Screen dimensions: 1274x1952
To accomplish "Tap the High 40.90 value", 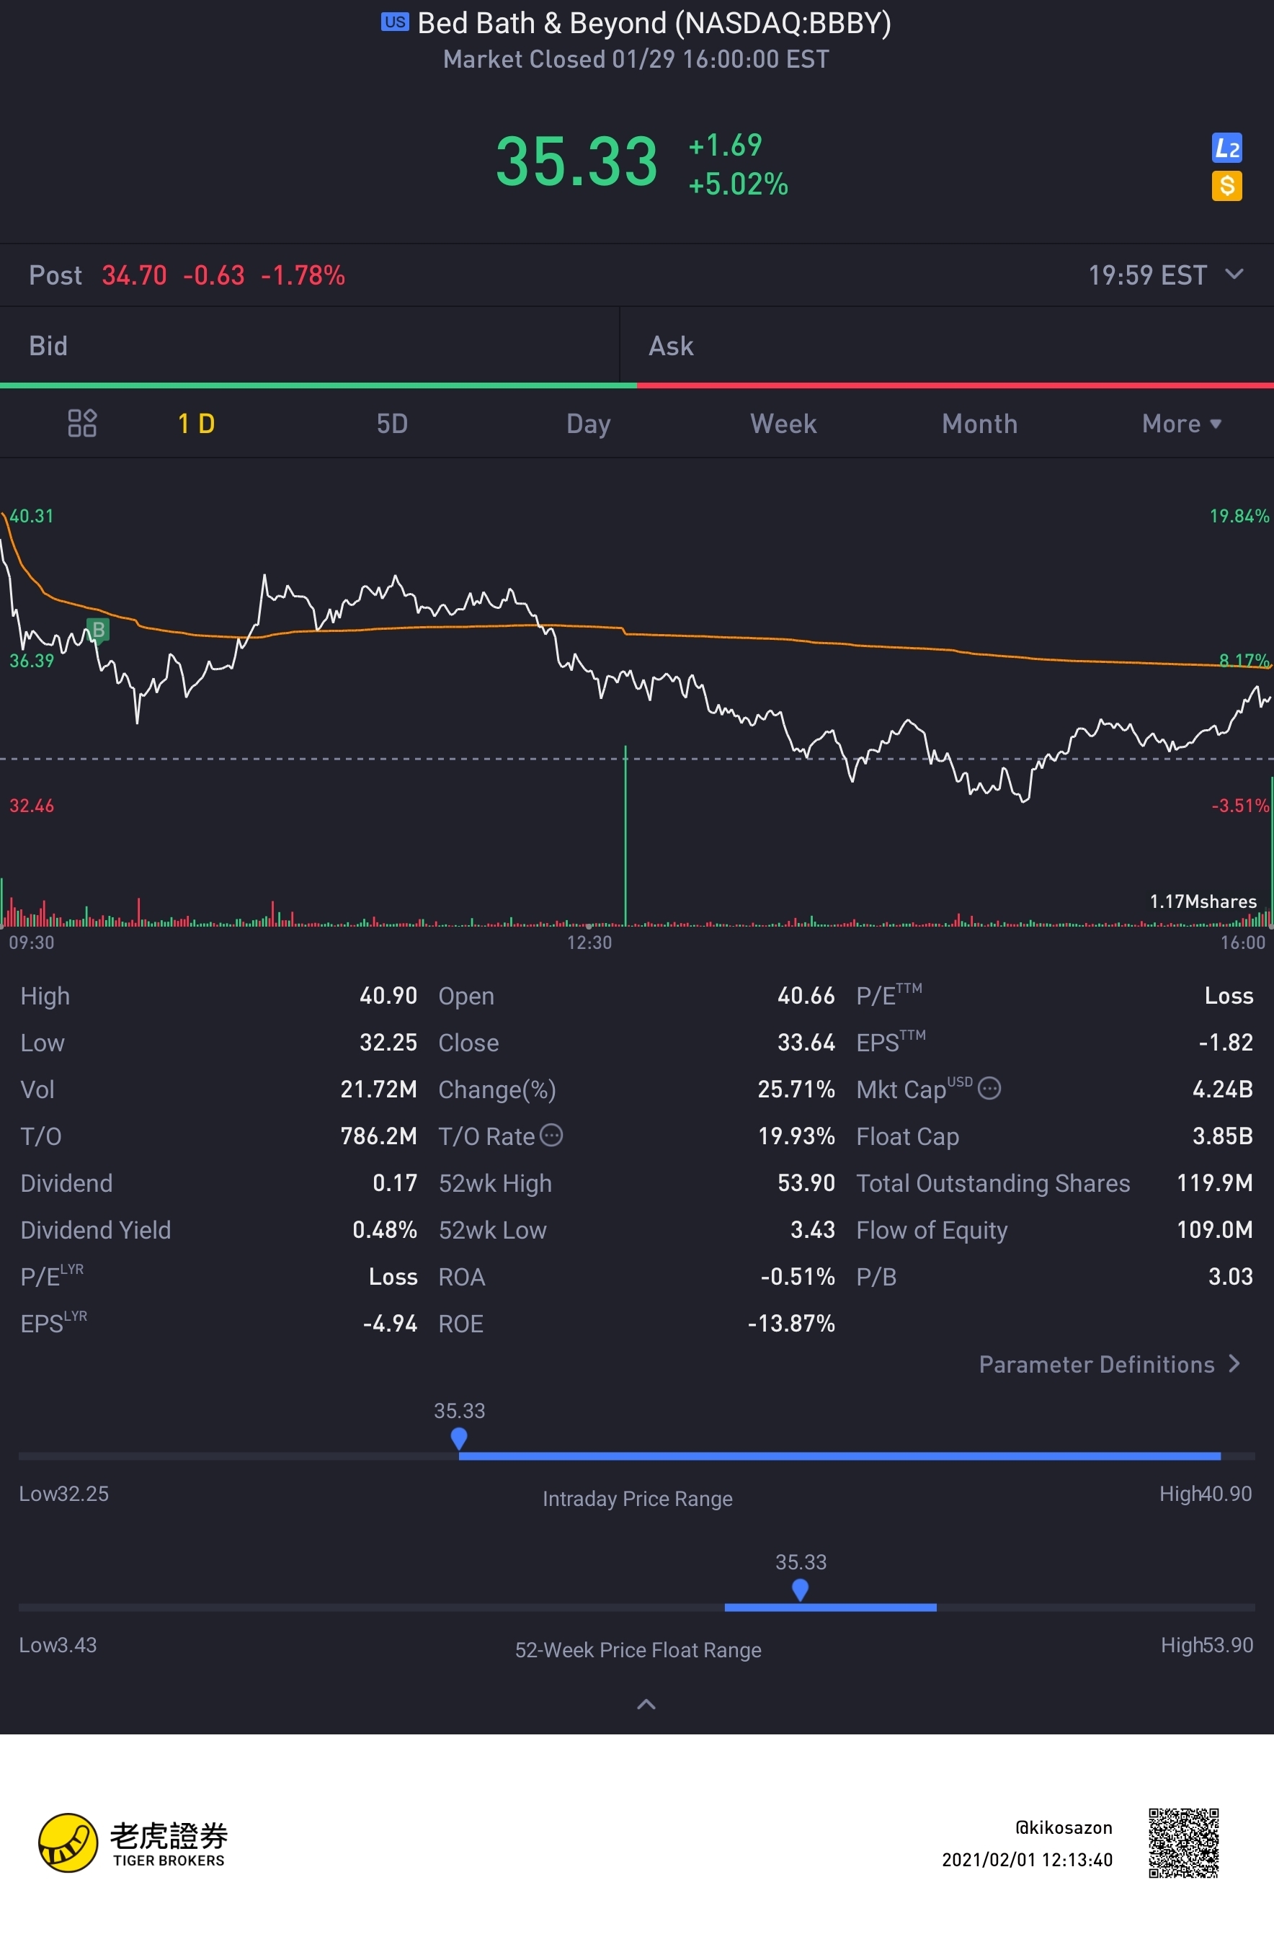I will [388, 995].
